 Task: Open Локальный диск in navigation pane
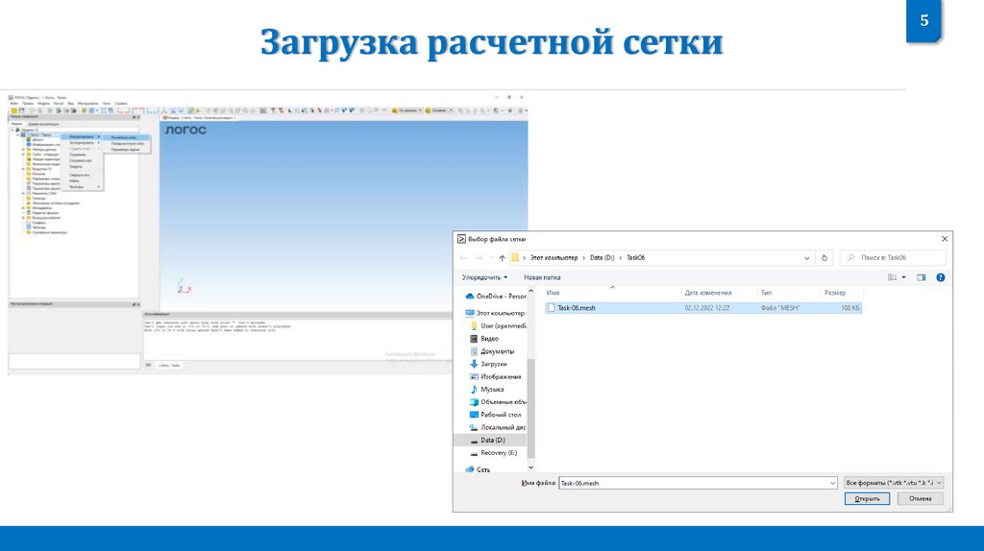[499, 427]
